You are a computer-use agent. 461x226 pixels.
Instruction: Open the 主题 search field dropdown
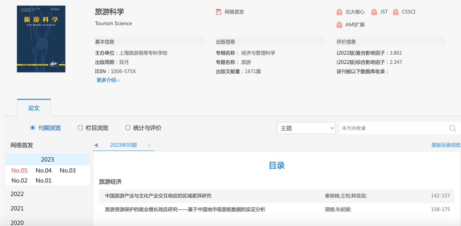pos(306,128)
